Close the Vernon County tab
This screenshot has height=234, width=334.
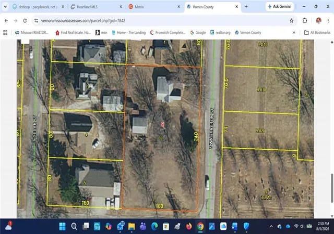[x=236, y=7]
